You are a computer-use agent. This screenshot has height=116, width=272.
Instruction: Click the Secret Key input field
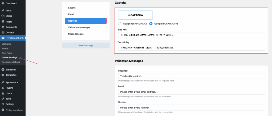191,48
